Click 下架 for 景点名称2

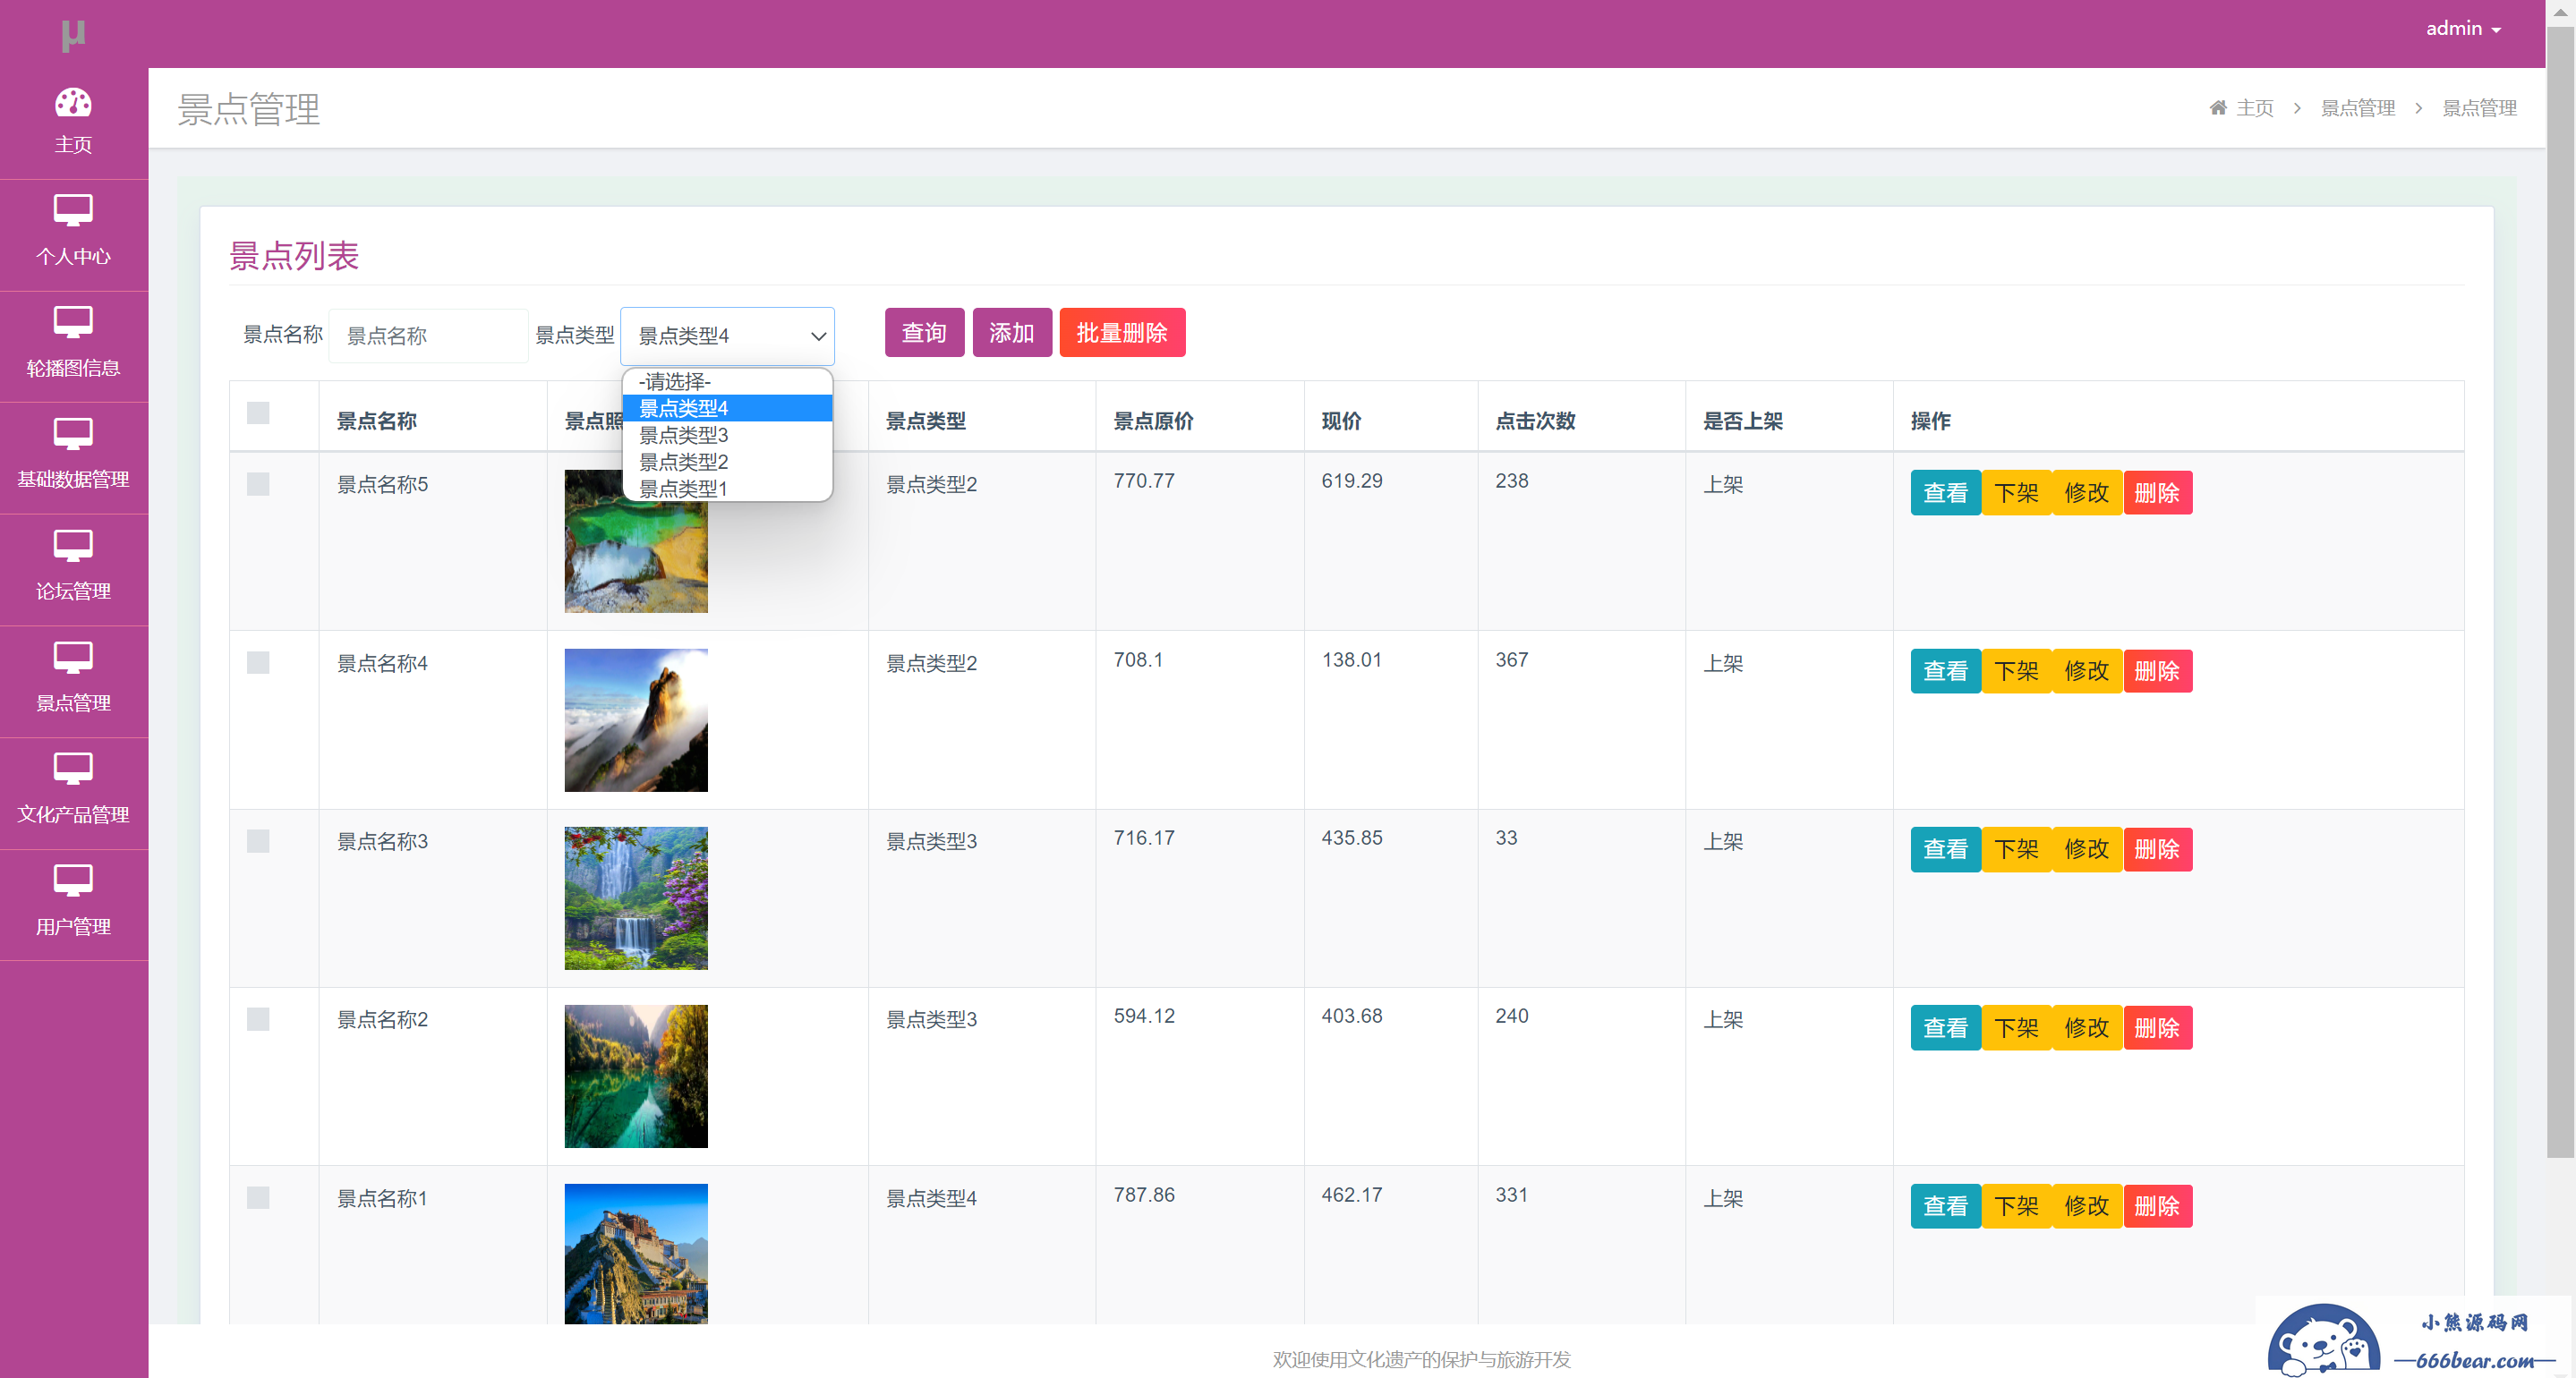(x=2016, y=1028)
